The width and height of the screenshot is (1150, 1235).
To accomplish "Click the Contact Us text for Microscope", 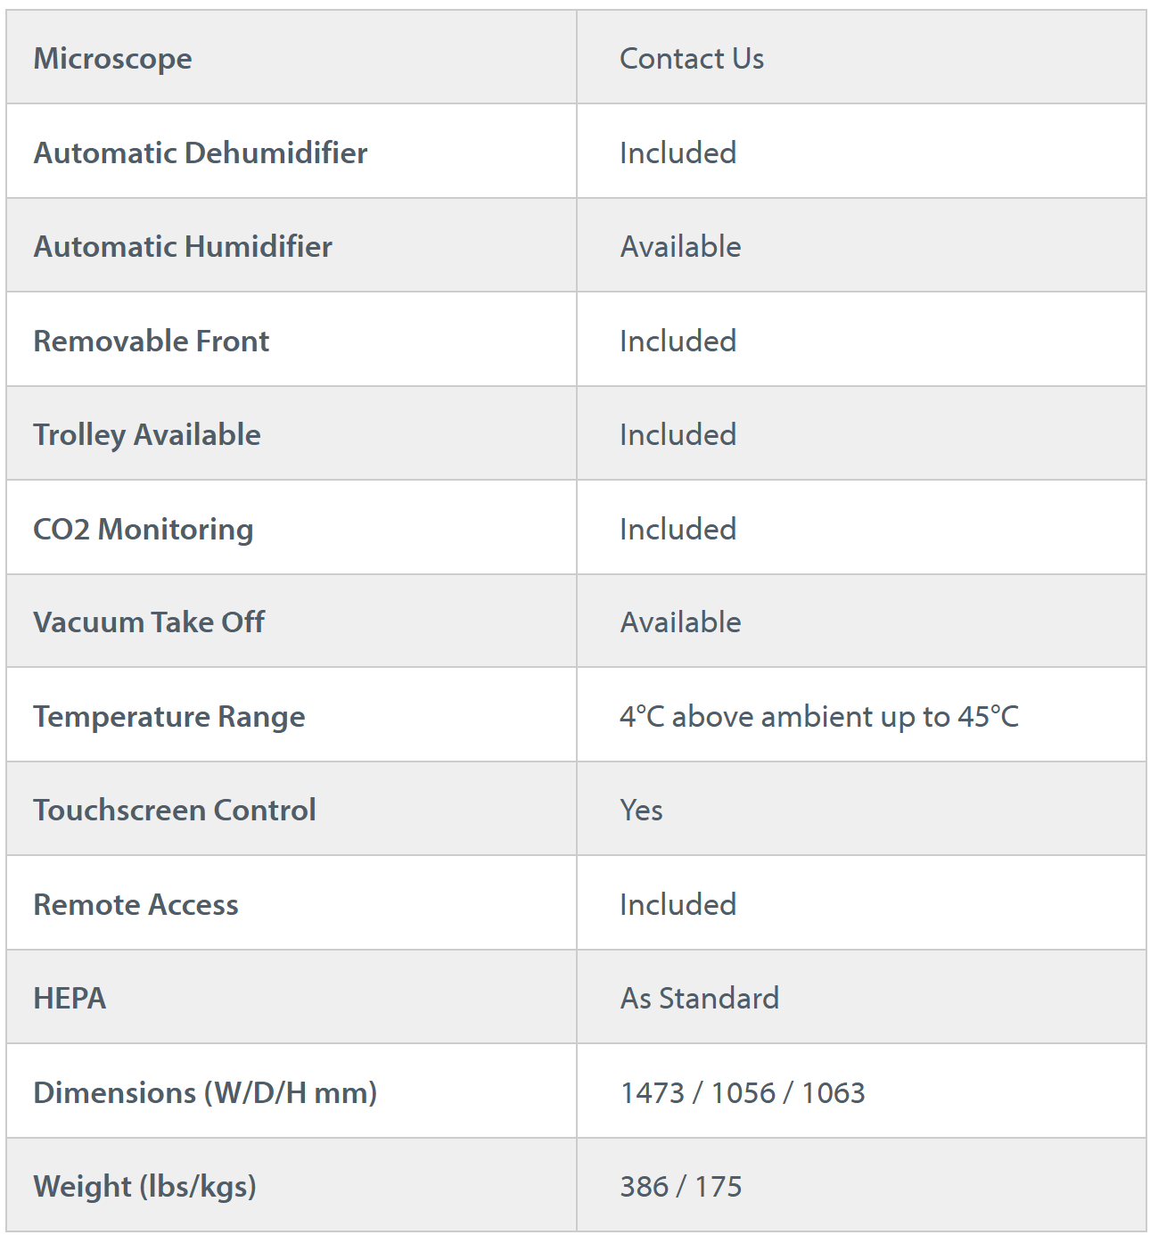I will 692,59.
